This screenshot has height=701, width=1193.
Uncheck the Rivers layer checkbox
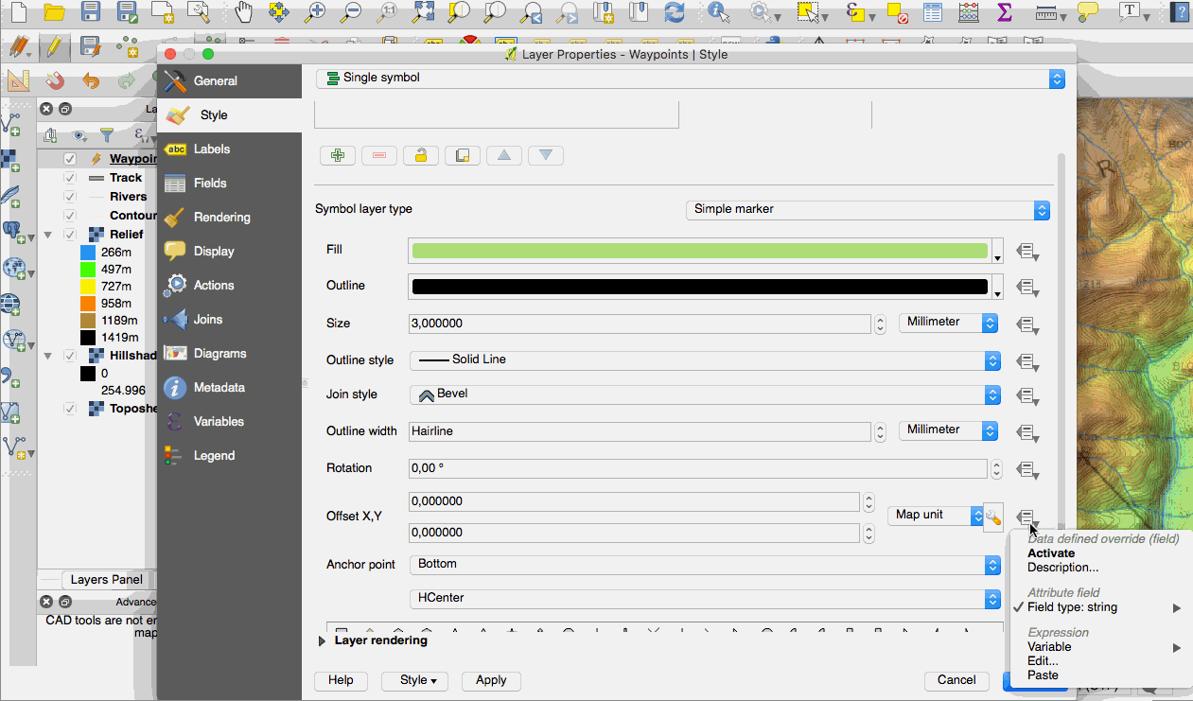70,197
